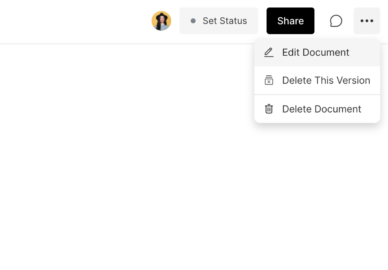
Task: Open comments via the speech bubble icon
Action: 336,21
